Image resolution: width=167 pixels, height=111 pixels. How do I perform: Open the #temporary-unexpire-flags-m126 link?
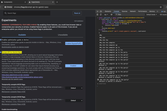pyautogui.click(x=13, y=104)
